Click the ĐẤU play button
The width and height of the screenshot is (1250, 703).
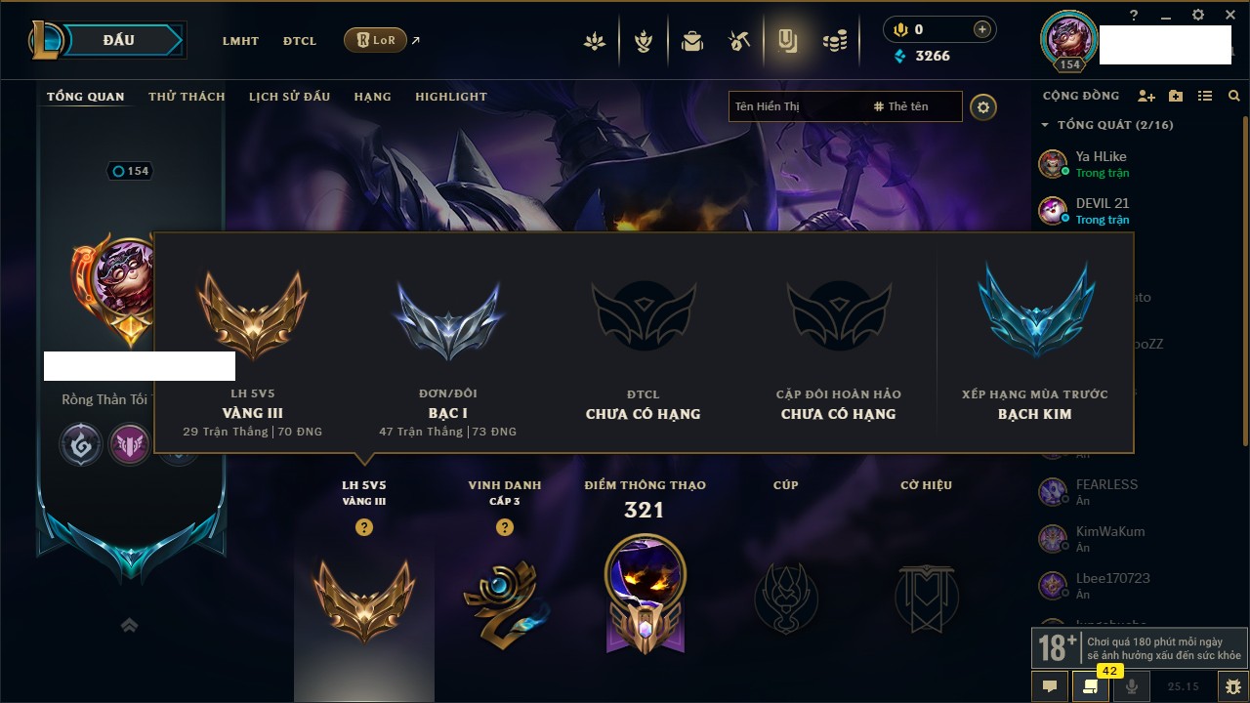point(119,40)
